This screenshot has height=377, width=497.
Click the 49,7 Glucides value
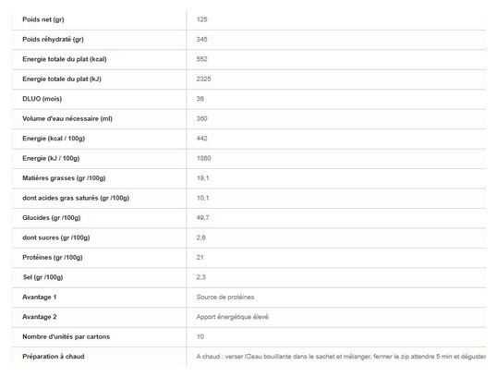(x=203, y=218)
